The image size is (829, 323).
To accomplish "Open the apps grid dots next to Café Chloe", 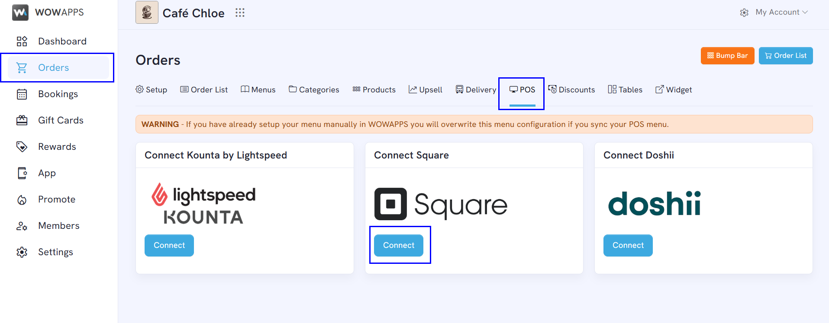I will pos(240,13).
